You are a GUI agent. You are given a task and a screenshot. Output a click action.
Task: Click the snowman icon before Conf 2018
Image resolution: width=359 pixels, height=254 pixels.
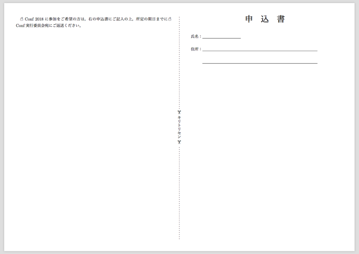[21, 19]
